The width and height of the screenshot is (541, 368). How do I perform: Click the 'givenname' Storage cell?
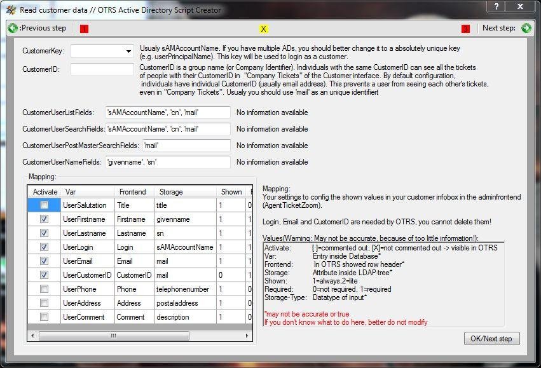[185, 219]
